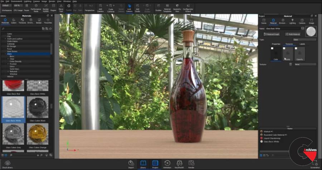The height and width of the screenshot is (170, 322).
Task: Click the Multi-Material button
Action: point(293,34)
